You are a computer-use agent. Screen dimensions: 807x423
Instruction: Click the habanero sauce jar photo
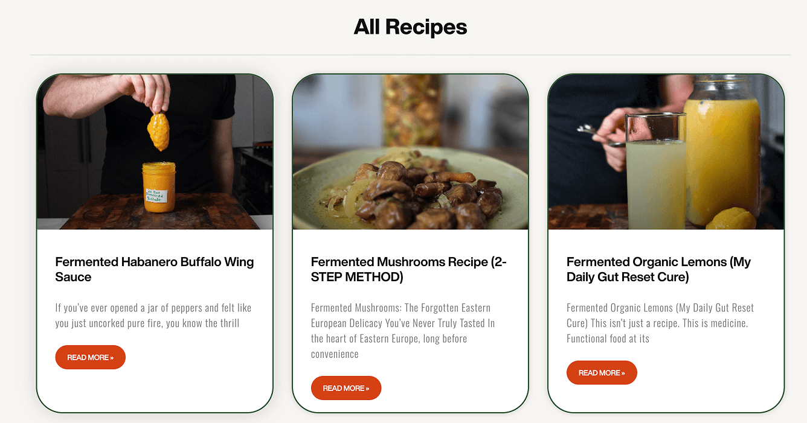click(x=155, y=151)
